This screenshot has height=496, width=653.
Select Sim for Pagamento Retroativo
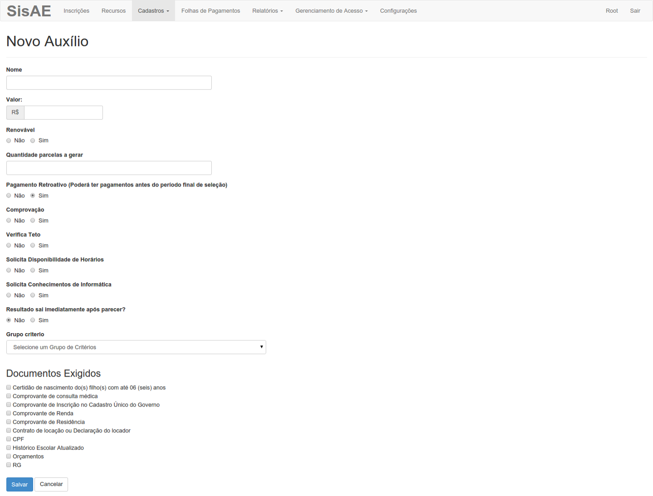coord(33,196)
